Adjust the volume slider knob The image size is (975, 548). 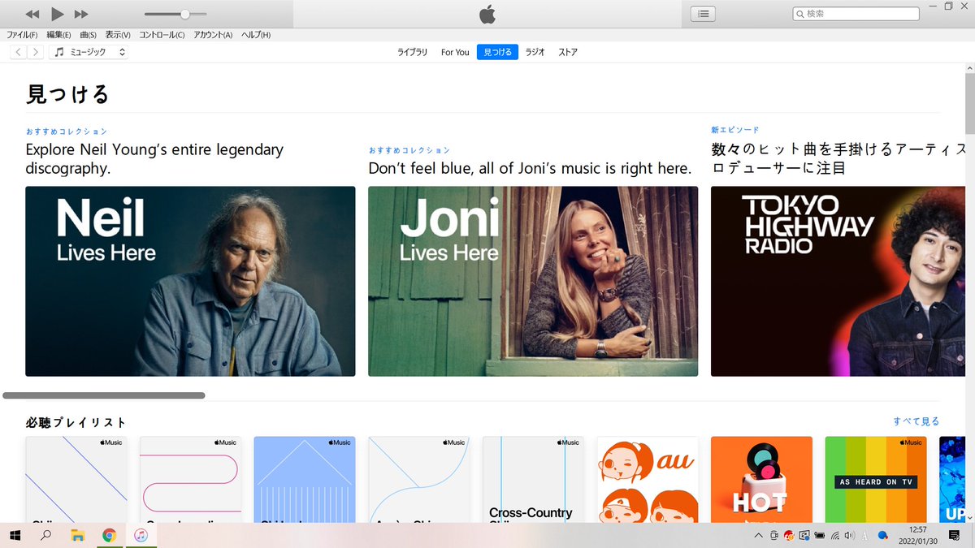click(185, 14)
